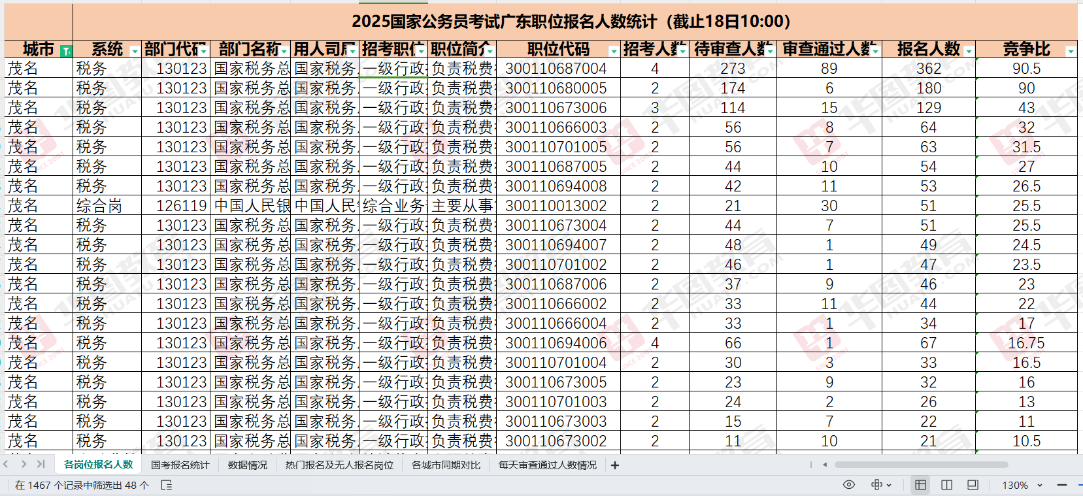Image resolution: width=1083 pixels, height=496 pixels.
Task: Select the applicant count cell 362
Action: 928,69
